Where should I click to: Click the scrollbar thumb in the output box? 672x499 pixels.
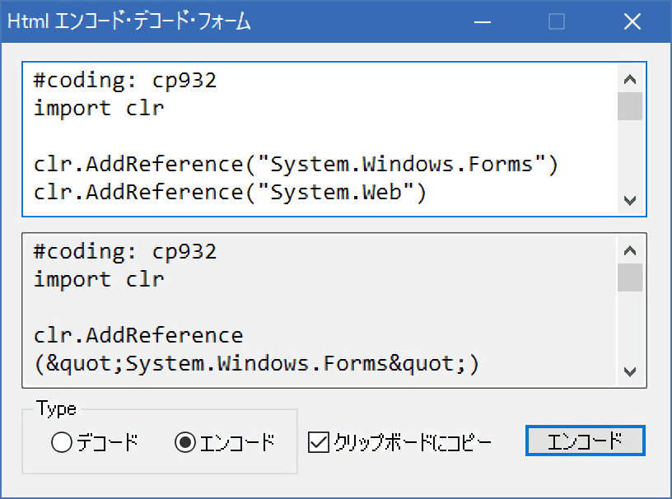630,277
